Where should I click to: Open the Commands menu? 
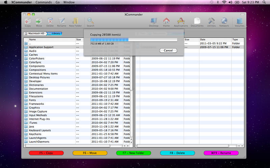point(44,2)
